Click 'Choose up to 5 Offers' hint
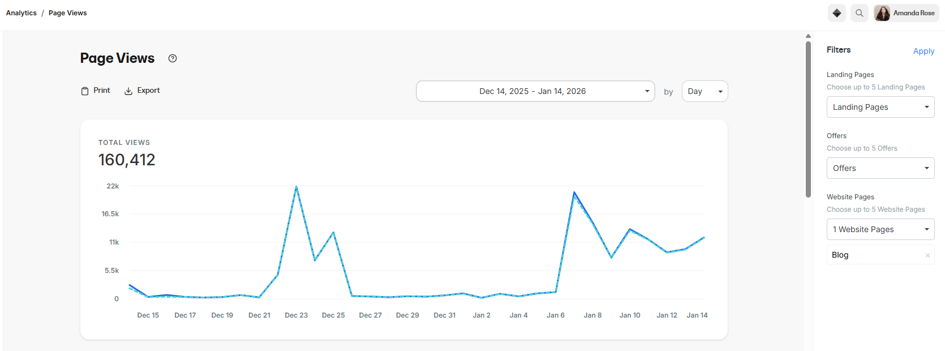This screenshot has width=945, height=351. pyautogui.click(x=862, y=148)
